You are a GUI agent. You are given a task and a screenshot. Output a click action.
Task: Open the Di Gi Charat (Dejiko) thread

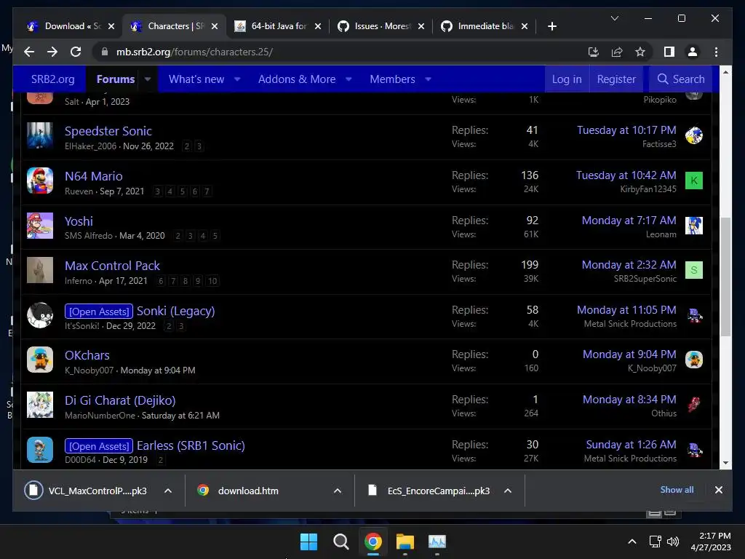(120, 401)
